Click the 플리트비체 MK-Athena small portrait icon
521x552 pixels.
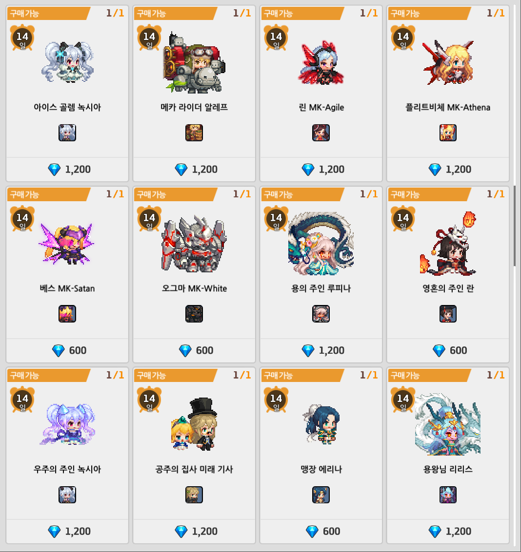(x=448, y=133)
